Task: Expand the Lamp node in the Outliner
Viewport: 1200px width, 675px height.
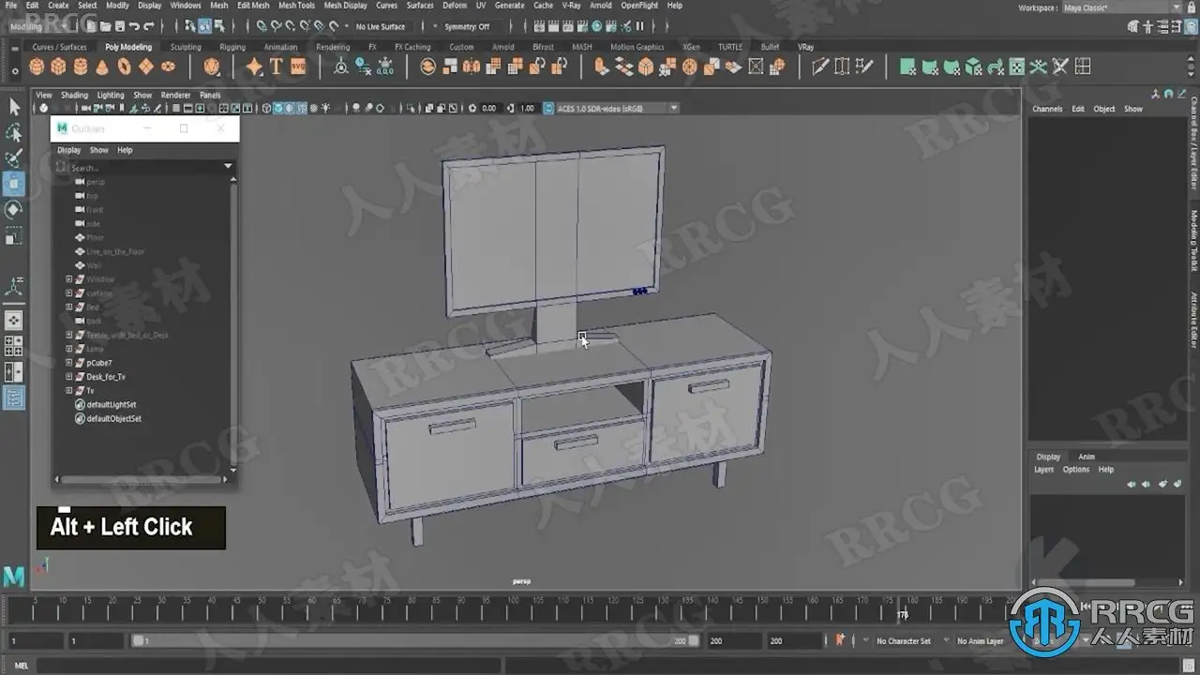Action: [68, 349]
